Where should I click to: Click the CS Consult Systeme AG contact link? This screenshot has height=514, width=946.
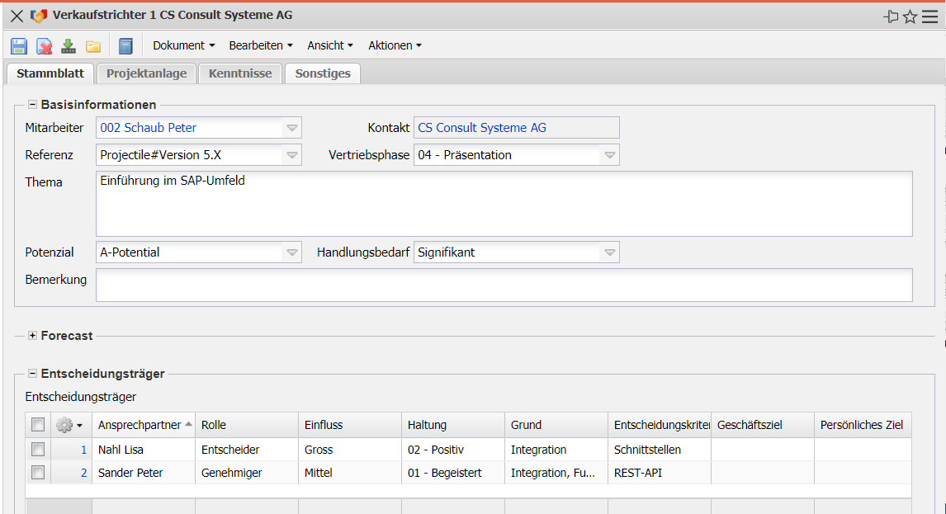click(482, 128)
